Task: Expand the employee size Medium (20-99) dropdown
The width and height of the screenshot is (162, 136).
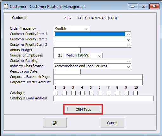Action: pyautogui.click(x=84, y=56)
